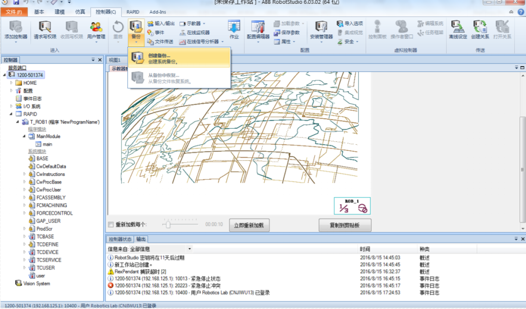The width and height of the screenshot is (526, 309).
Task: Open the 视图1 view tab
Action: tap(115, 60)
